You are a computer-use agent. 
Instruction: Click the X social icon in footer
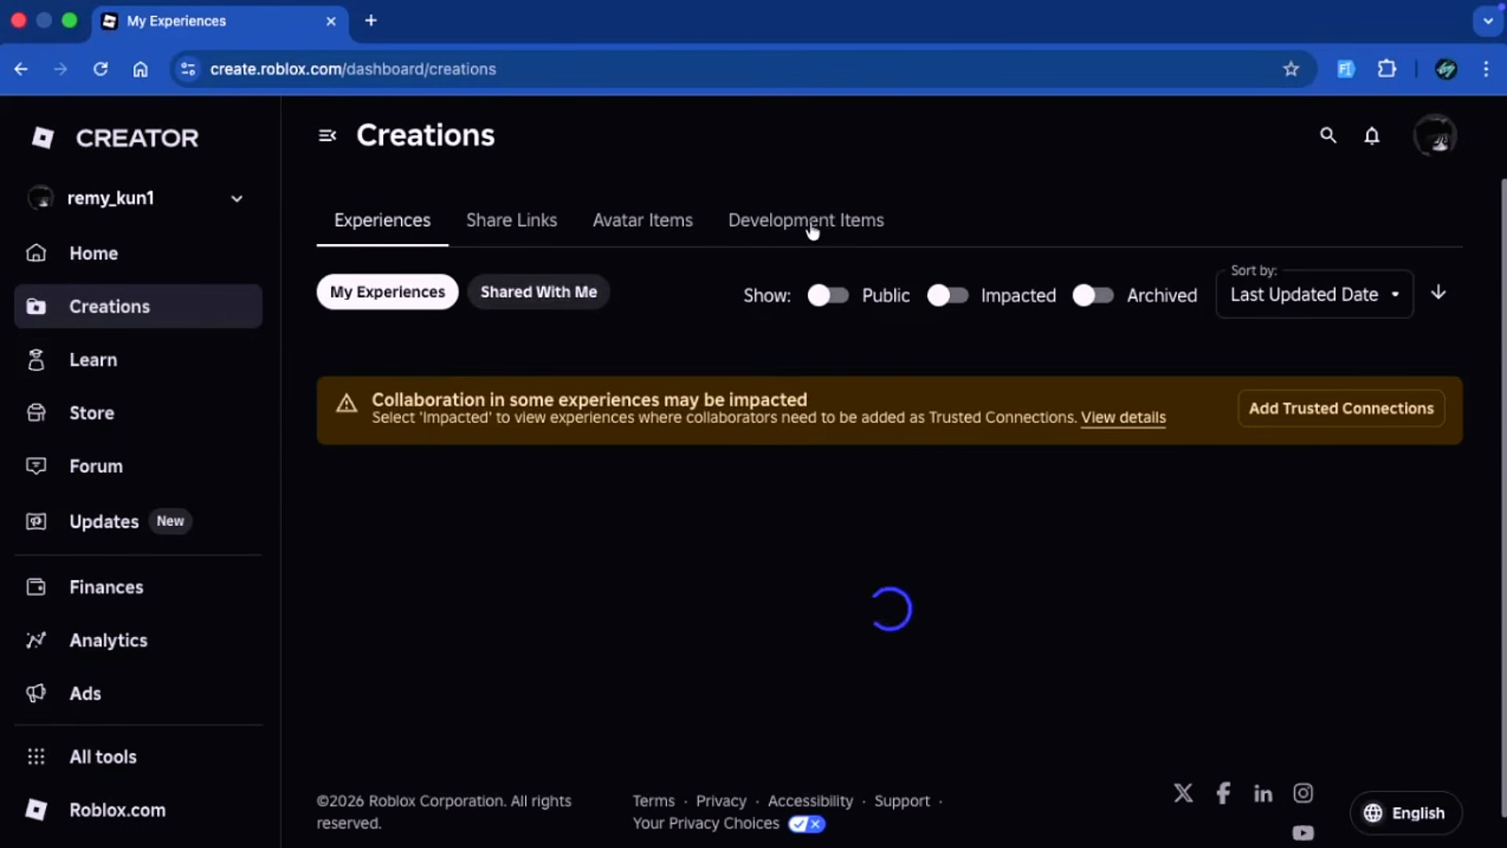pos(1183,793)
